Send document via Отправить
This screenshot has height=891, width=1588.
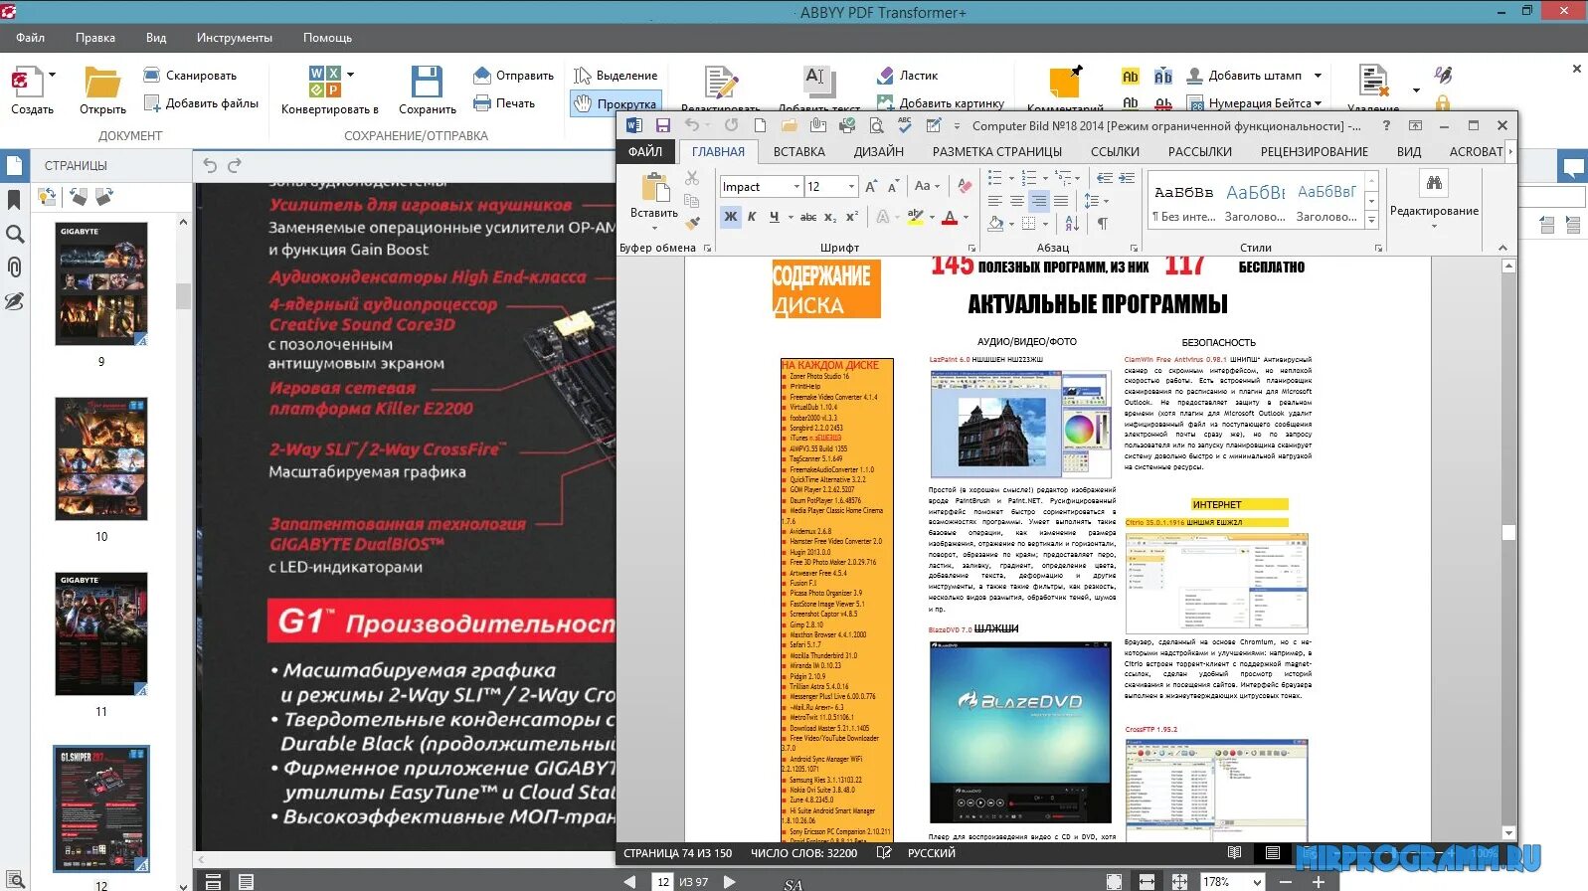[x=513, y=76]
